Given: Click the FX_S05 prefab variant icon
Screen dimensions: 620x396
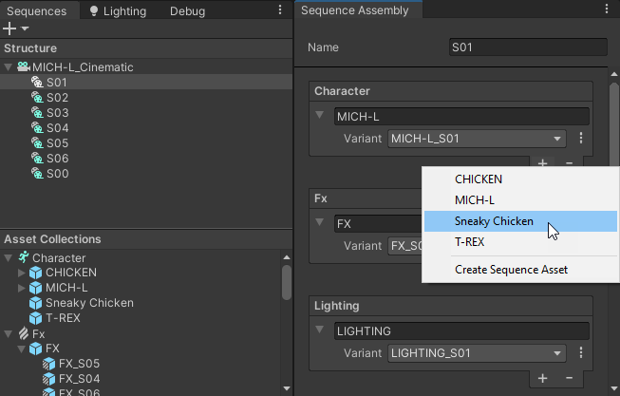Looking at the screenshot, I should pos(48,364).
